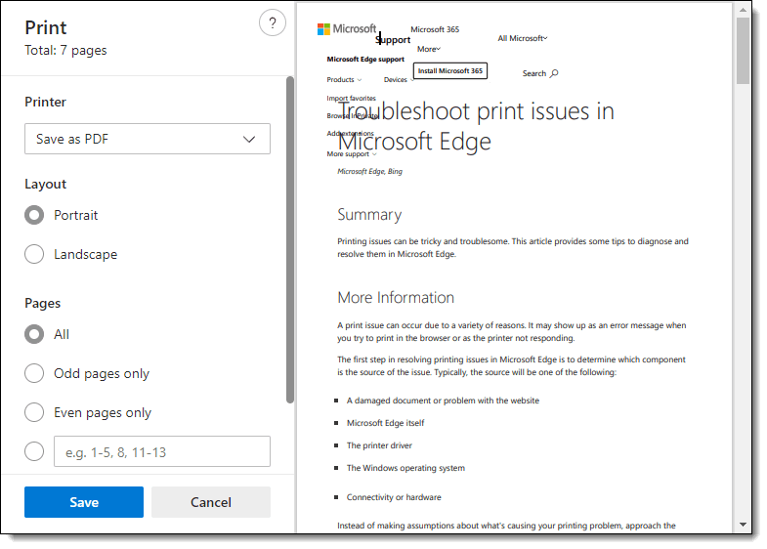The width and height of the screenshot is (767, 549).
Task: Click the preview pane scrollbar thumb
Action: click(743, 51)
